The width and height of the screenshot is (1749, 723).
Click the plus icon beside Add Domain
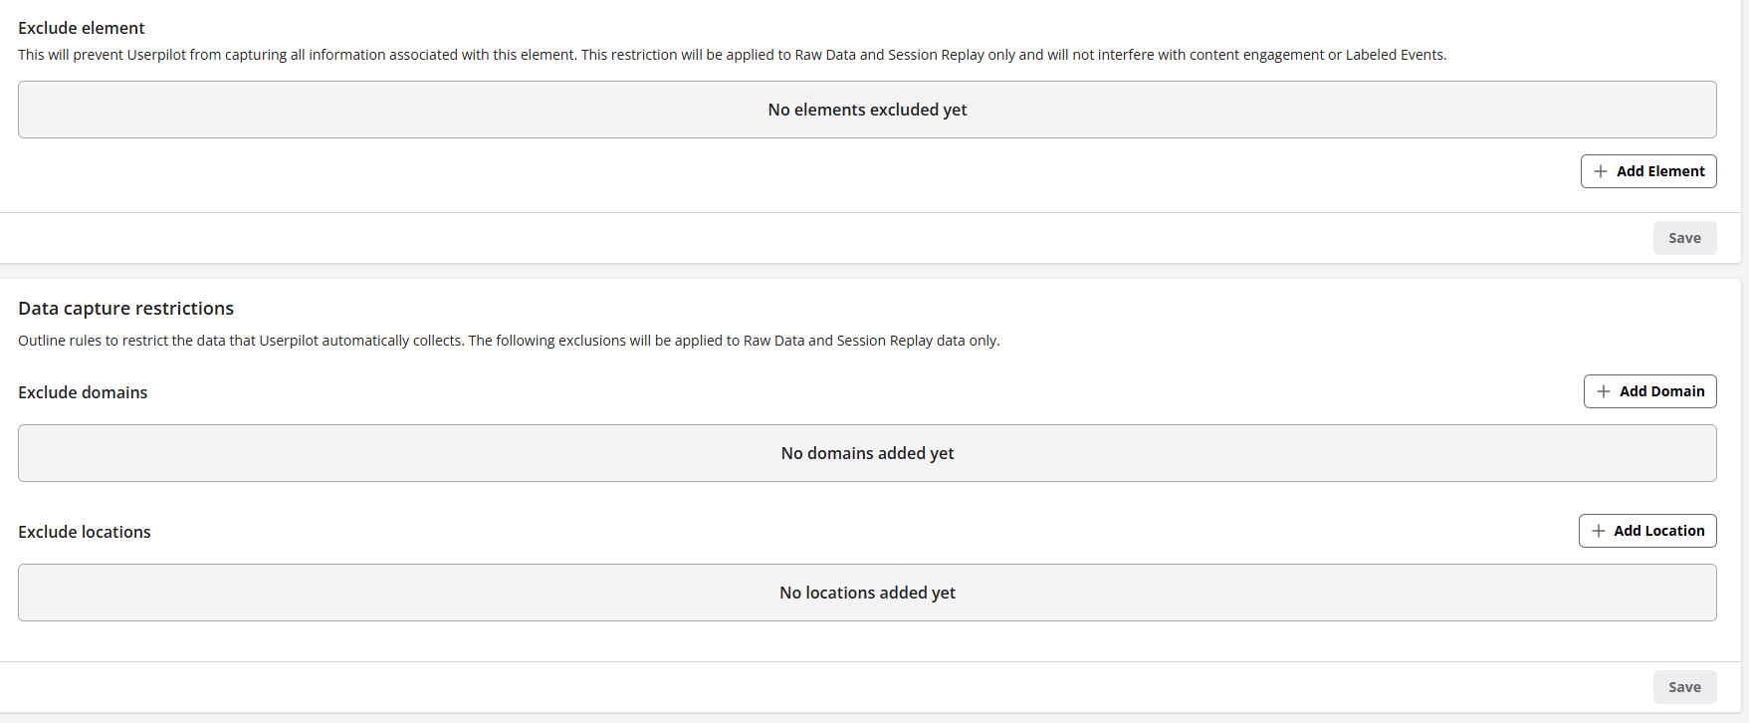click(1604, 391)
